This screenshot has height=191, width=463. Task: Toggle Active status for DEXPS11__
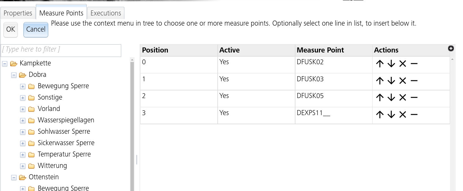(224, 113)
